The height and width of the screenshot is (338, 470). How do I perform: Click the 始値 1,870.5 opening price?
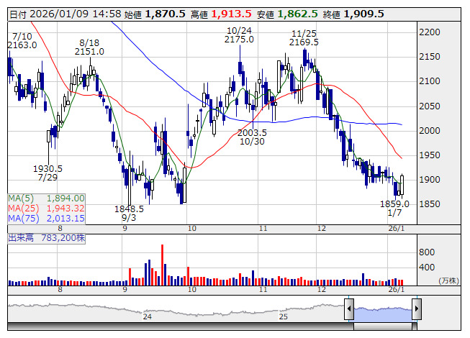coord(155,14)
